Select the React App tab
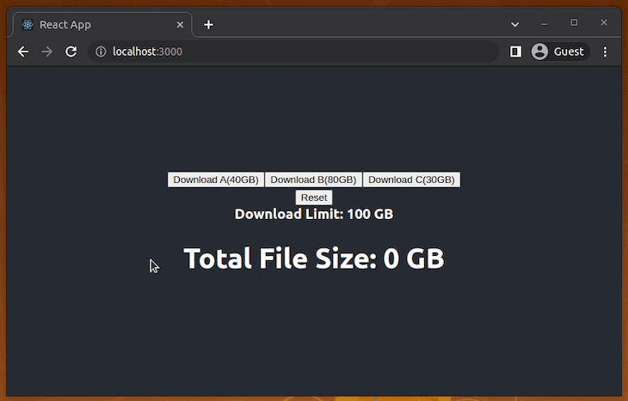Screen dimensions: 628x401 [x=95, y=25]
